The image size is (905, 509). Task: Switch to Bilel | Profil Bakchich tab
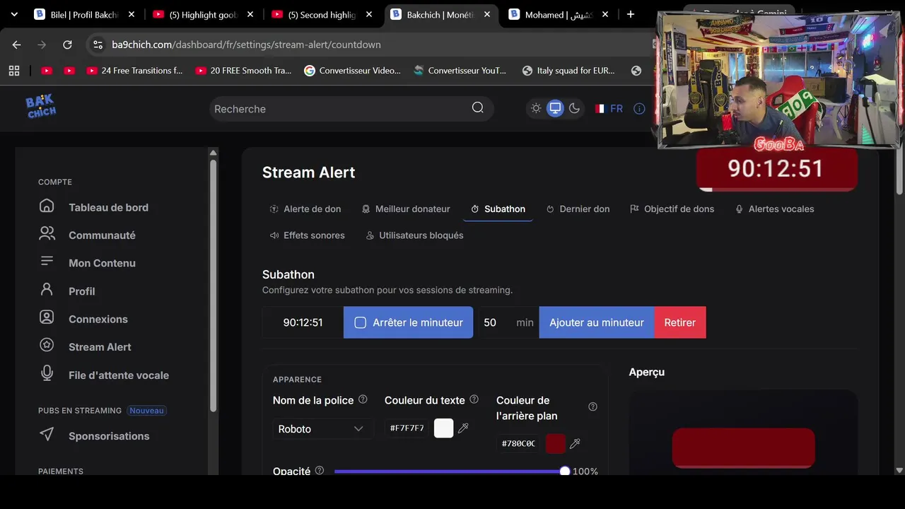83,15
